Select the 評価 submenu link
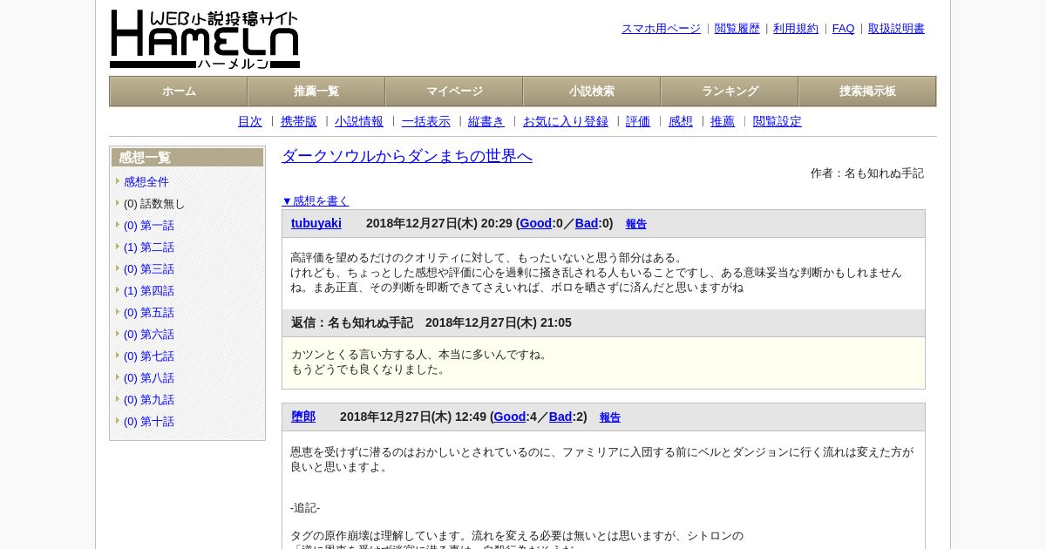Screen dimensions: 1046x549 [638, 122]
